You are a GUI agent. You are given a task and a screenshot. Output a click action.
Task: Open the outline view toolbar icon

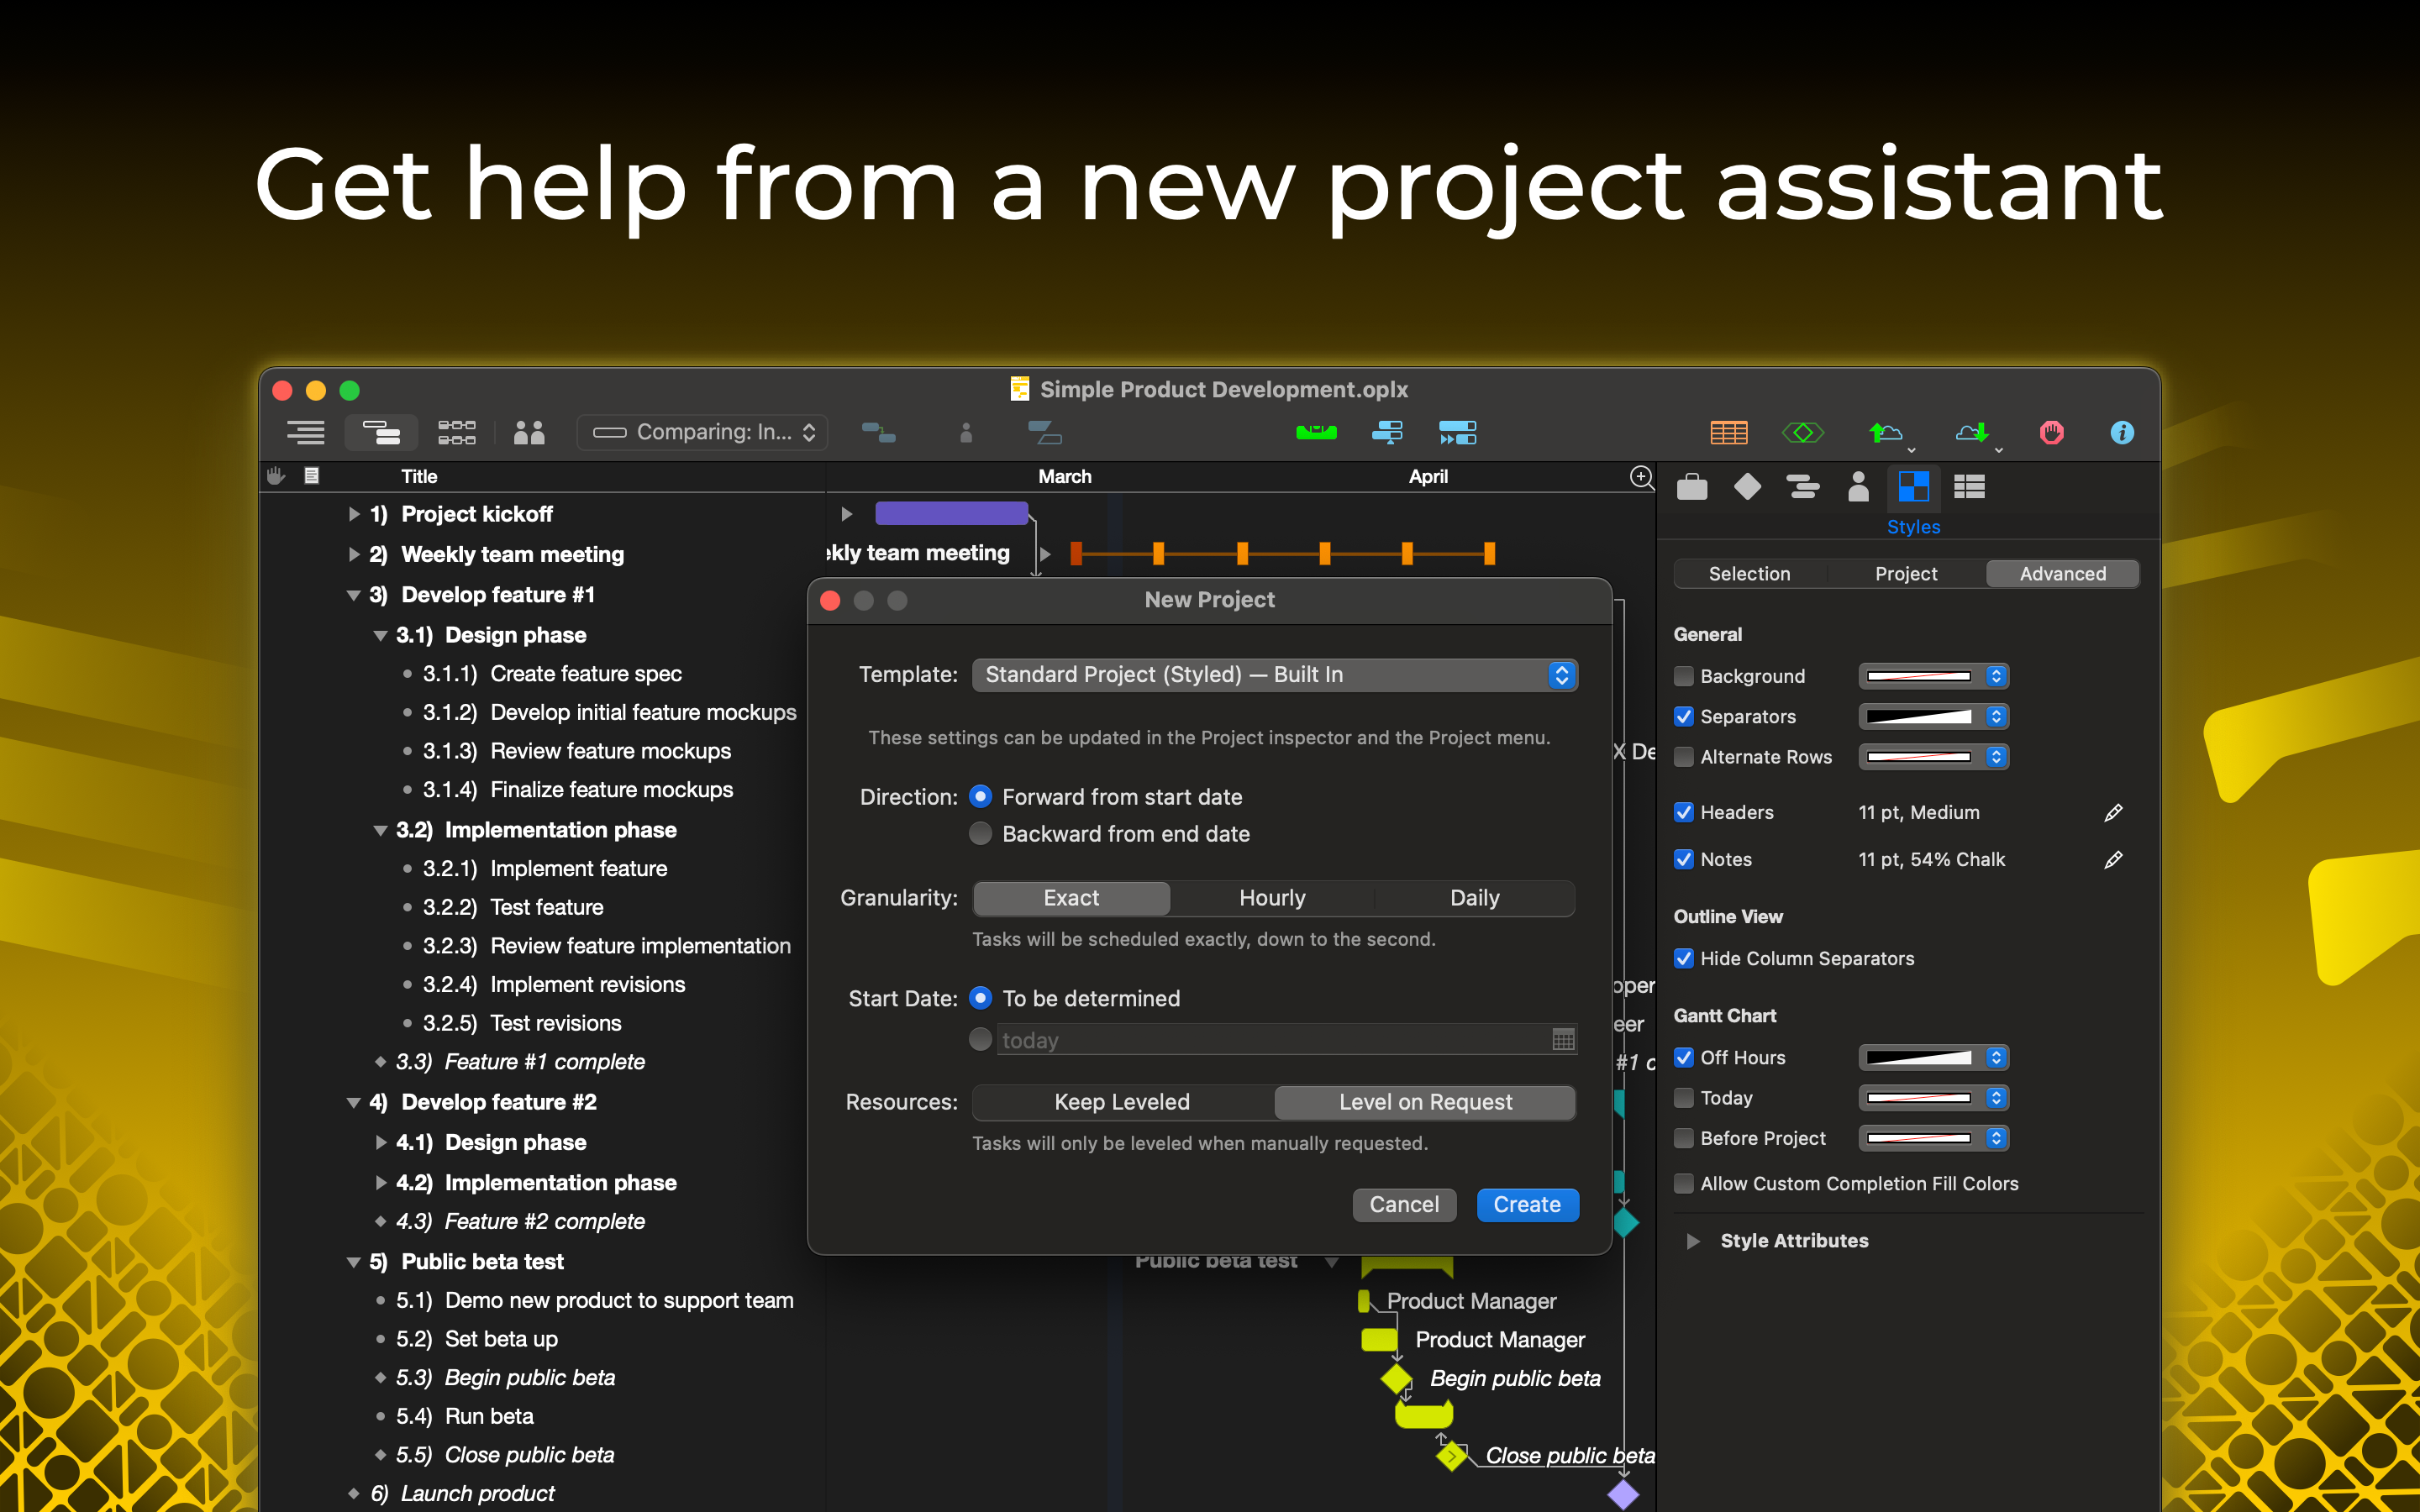pyautogui.click(x=305, y=432)
